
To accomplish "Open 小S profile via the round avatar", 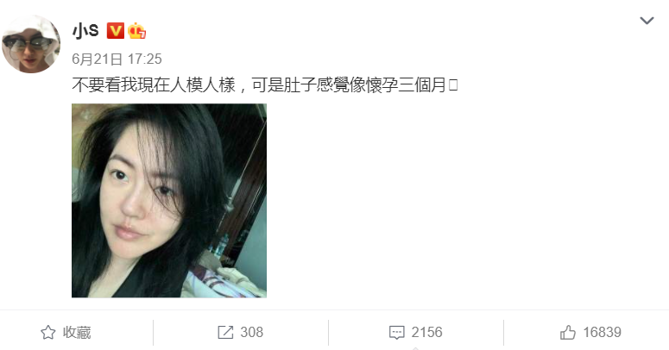I will tap(31, 44).
